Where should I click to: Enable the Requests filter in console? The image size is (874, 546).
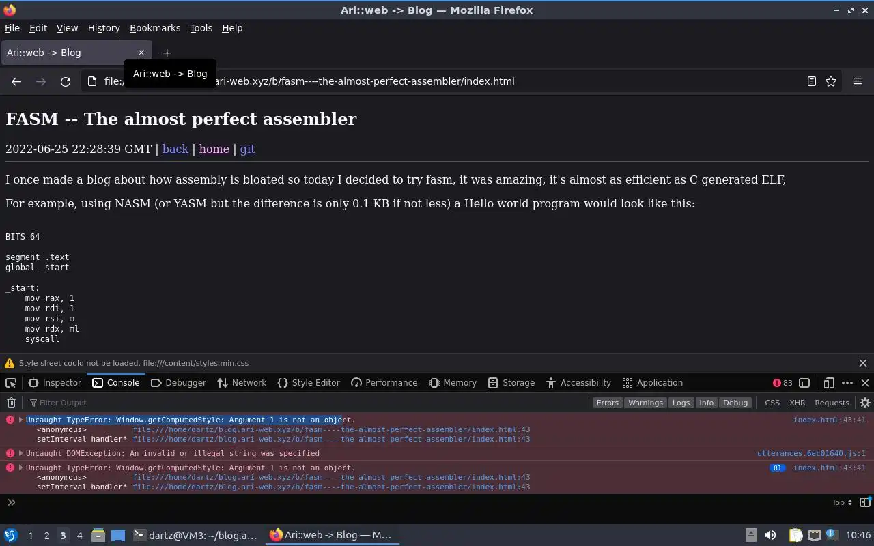coord(832,403)
